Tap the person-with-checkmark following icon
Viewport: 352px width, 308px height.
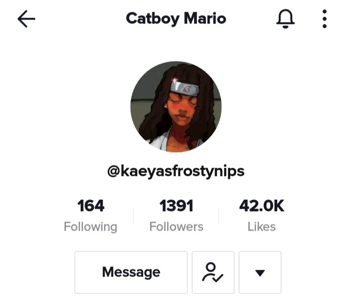click(213, 272)
